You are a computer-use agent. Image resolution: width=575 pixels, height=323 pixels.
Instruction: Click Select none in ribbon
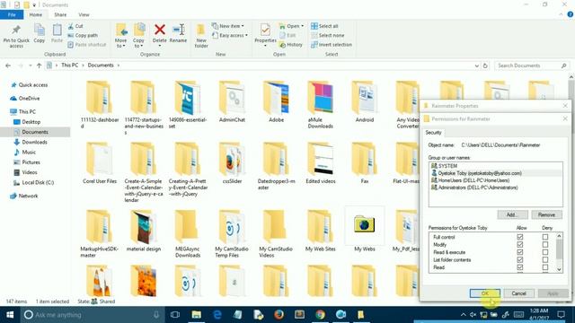tap(327, 35)
